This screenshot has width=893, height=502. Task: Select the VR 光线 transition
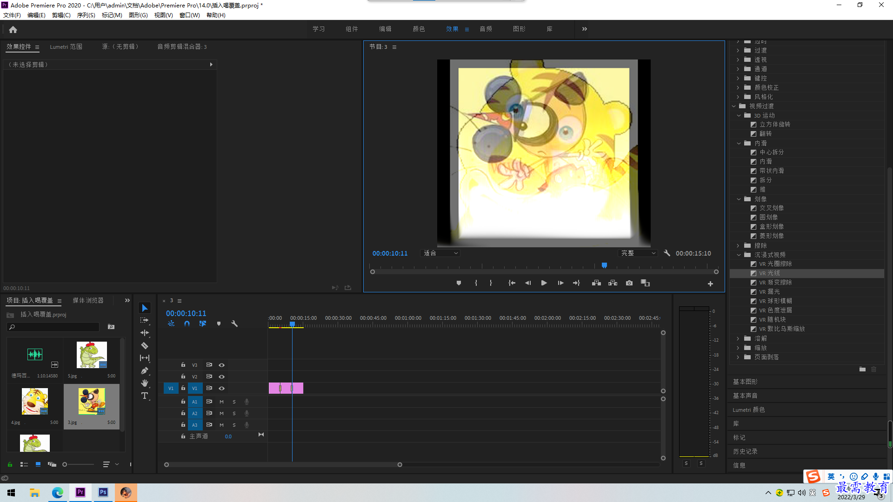point(806,273)
